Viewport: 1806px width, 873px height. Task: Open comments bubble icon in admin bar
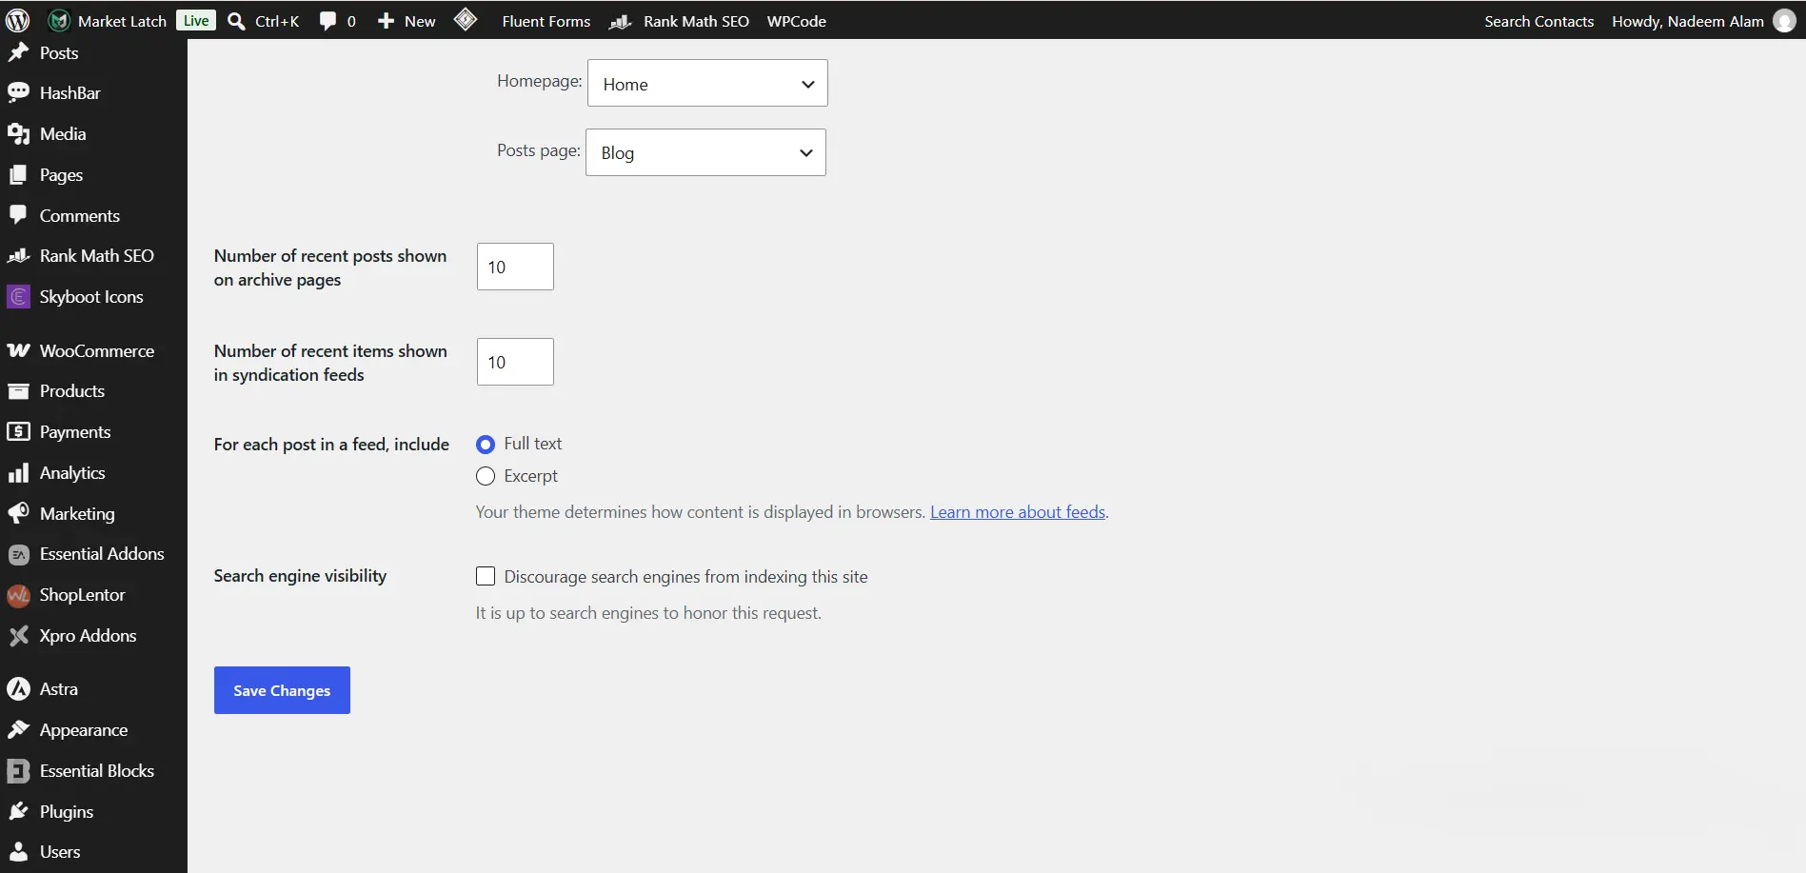[x=327, y=21]
